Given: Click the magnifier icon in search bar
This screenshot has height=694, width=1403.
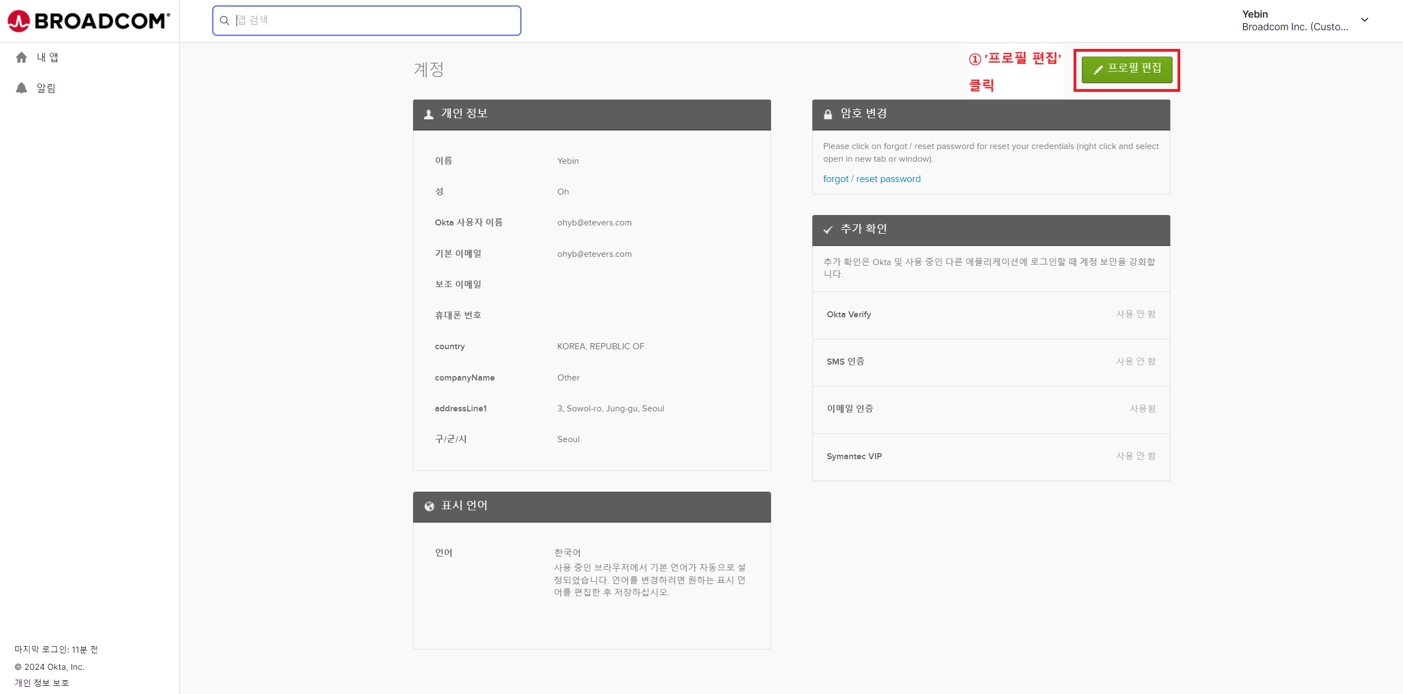Looking at the screenshot, I should pyautogui.click(x=224, y=21).
